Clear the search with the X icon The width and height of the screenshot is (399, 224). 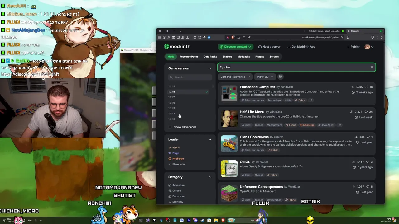point(372,67)
